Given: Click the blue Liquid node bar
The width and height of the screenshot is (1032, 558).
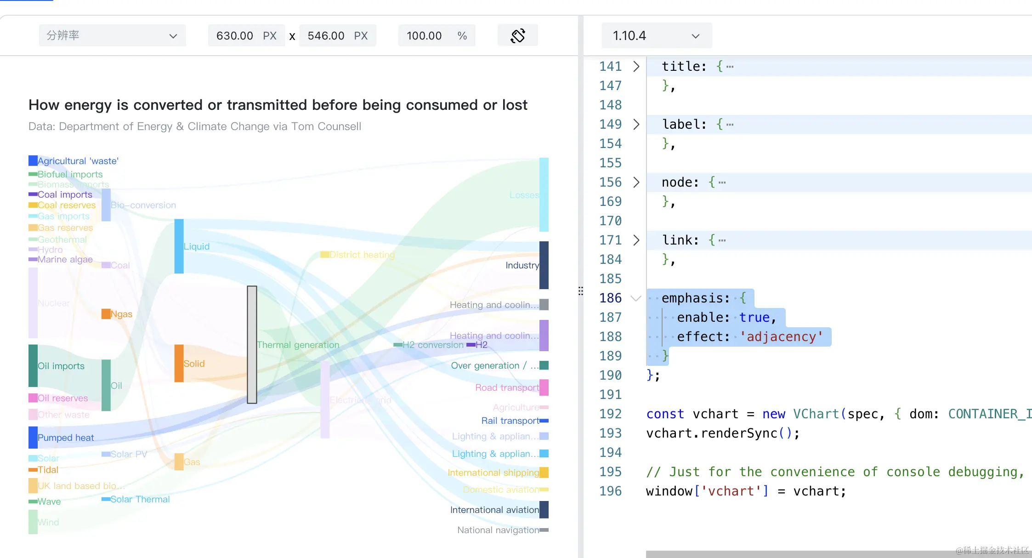Looking at the screenshot, I should click(x=179, y=246).
